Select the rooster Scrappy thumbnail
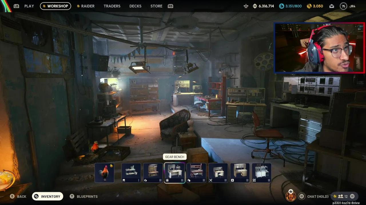 tap(104, 173)
